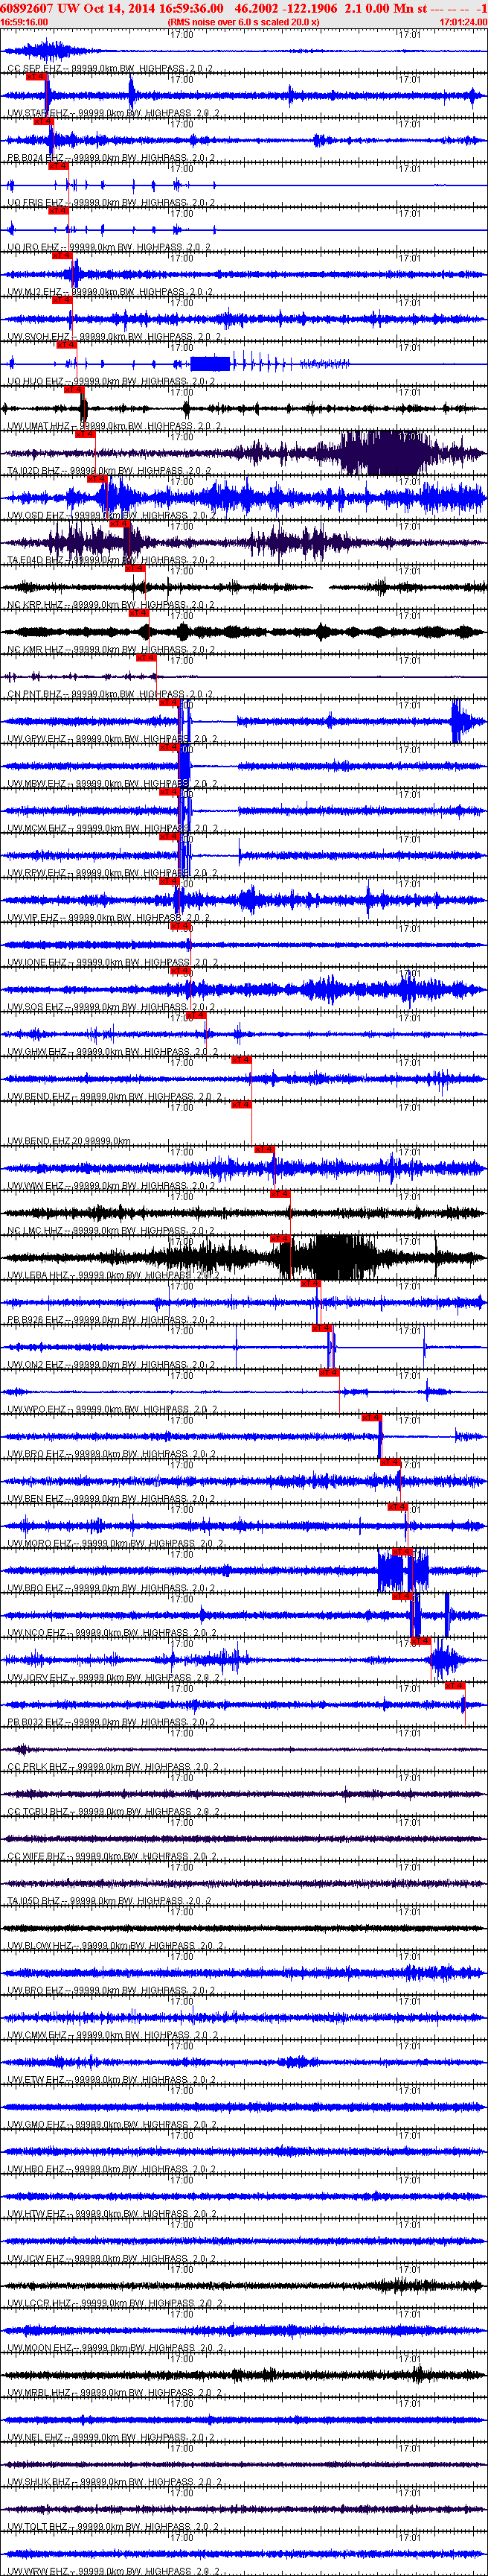The image size is (488, 2576).
Task: Click red pick marker on PB B032 trace
Action: [x=455, y=1686]
